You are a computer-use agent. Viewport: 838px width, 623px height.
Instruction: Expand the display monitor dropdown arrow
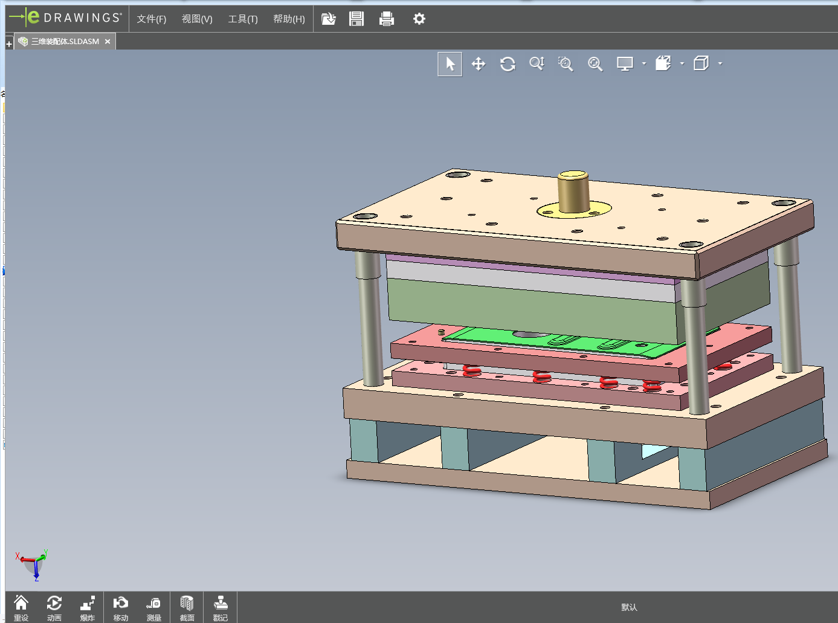644,63
